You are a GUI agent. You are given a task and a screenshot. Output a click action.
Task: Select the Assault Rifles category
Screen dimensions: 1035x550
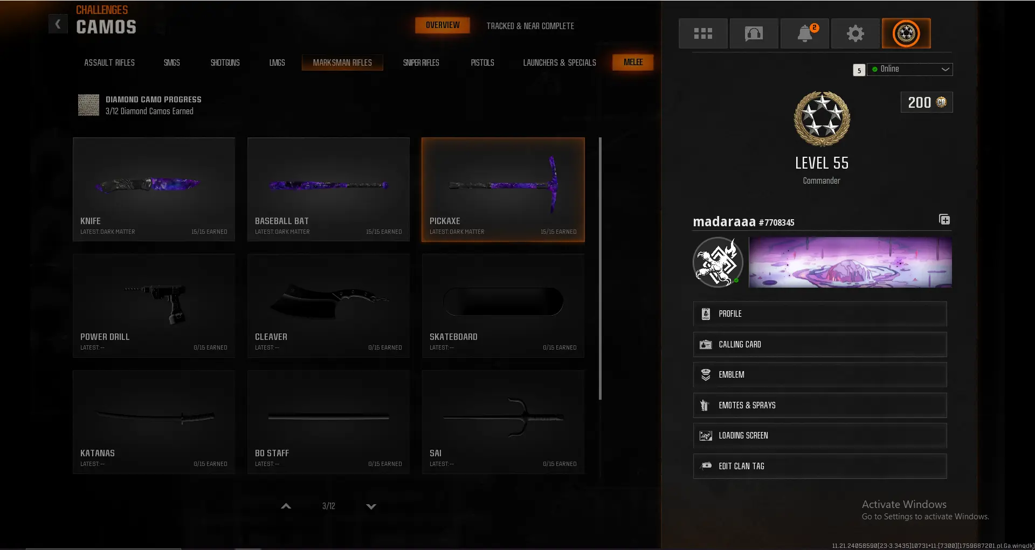click(109, 62)
